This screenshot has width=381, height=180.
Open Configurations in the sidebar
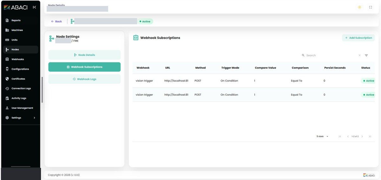click(x=21, y=69)
